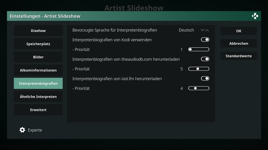Click the gear icon beside Experte
The image size is (268, 150).
22,130
